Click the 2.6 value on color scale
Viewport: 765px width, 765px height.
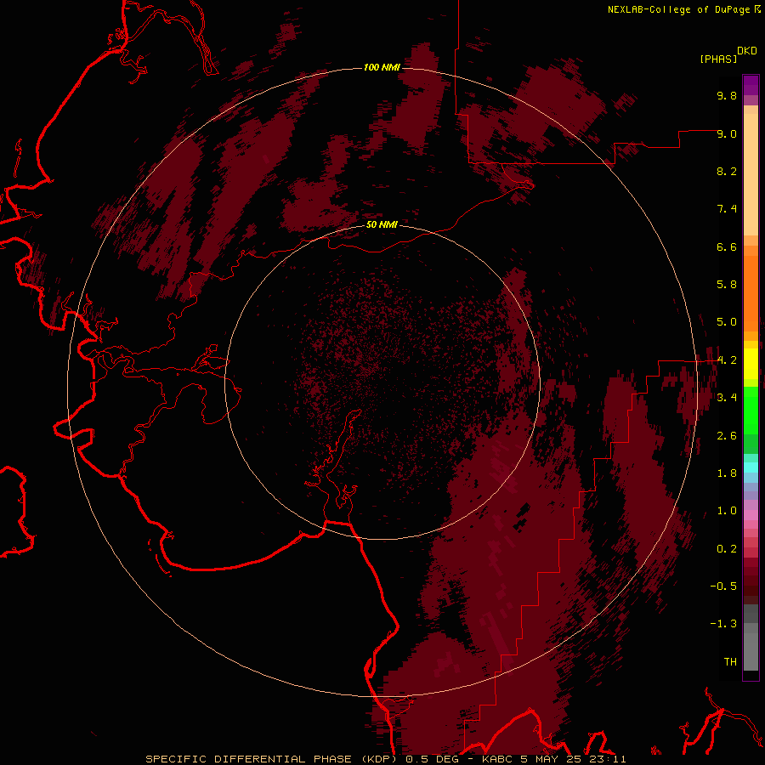click(x=727, y=436)
